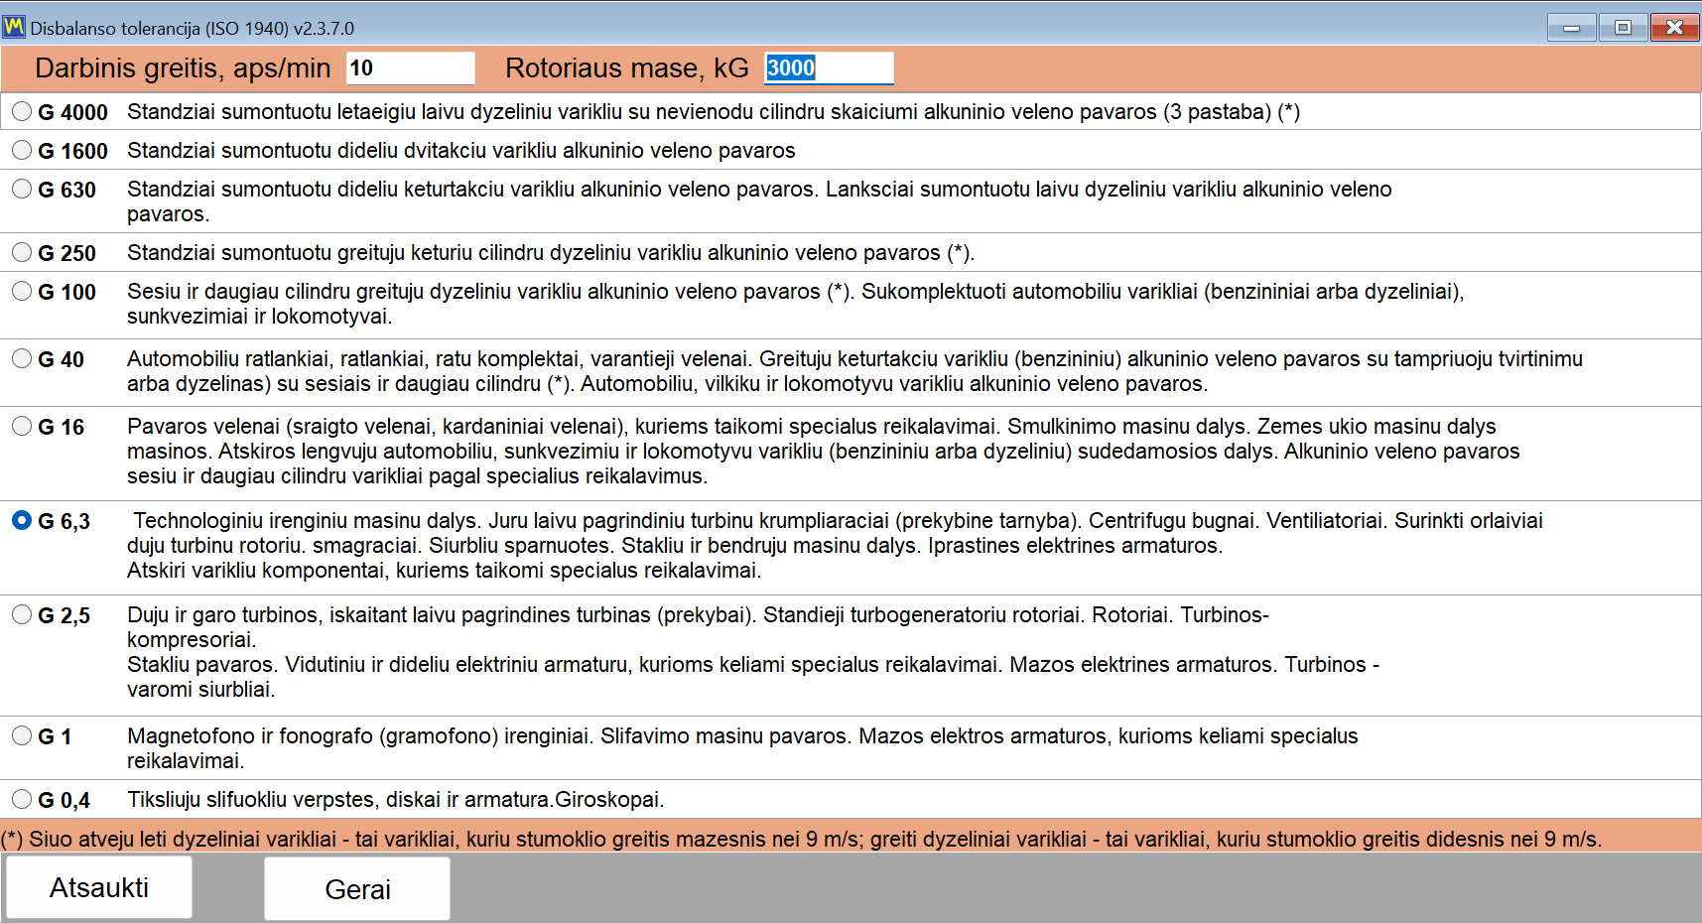Click the G 4000 description about letaeigiu laivu
The height and width of the screenshot is (923, 1702).
click(714, 112)
